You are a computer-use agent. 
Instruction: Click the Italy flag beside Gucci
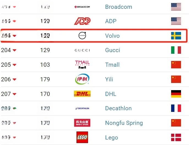(x=176, y=50)
